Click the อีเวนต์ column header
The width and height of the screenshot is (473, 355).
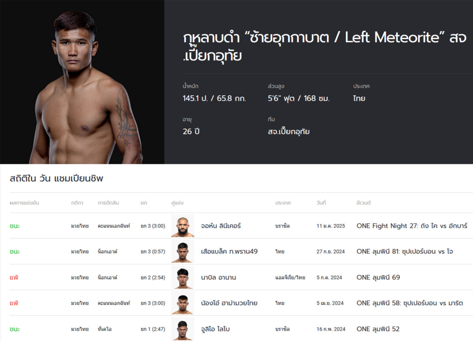tap(364, 203)
